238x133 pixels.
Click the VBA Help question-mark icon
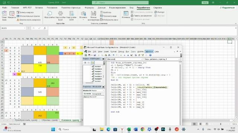(x=150, y=55)
